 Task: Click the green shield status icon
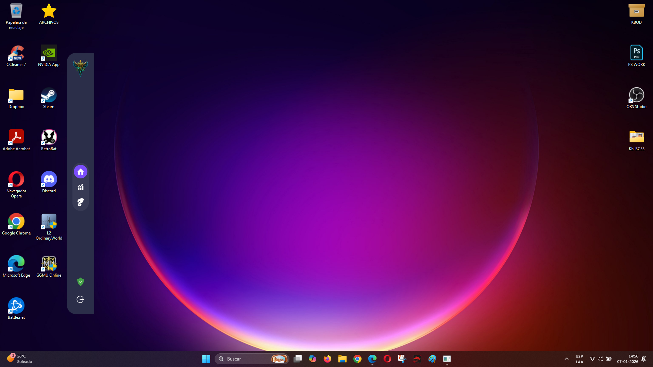point(81,282)
